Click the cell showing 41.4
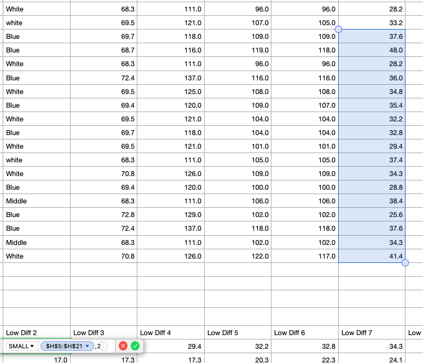 (x=372, y=256)
